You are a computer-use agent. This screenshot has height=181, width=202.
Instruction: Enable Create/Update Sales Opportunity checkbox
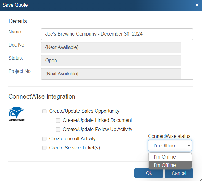tap(44, 111)
